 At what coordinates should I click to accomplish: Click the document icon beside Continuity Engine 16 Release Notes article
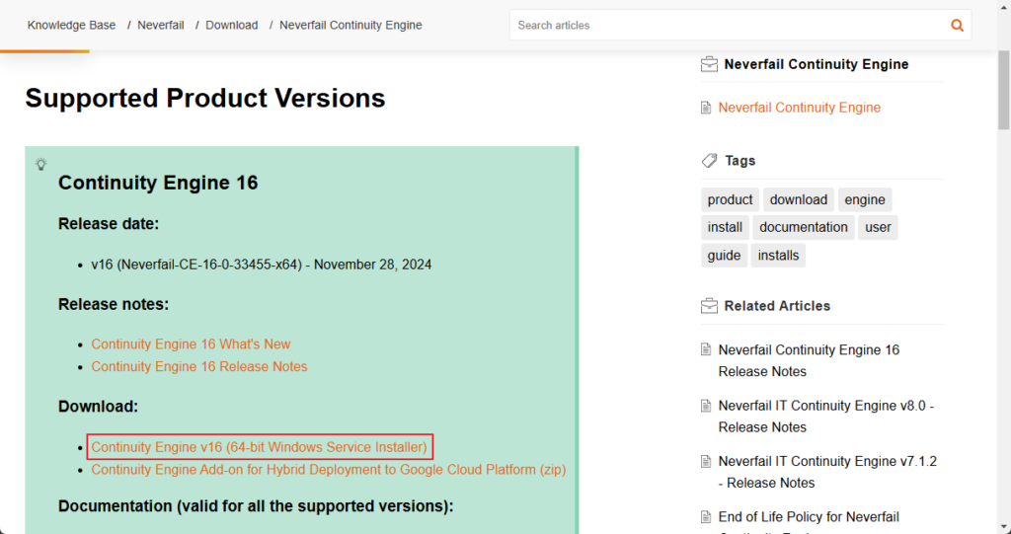point(706,350)
